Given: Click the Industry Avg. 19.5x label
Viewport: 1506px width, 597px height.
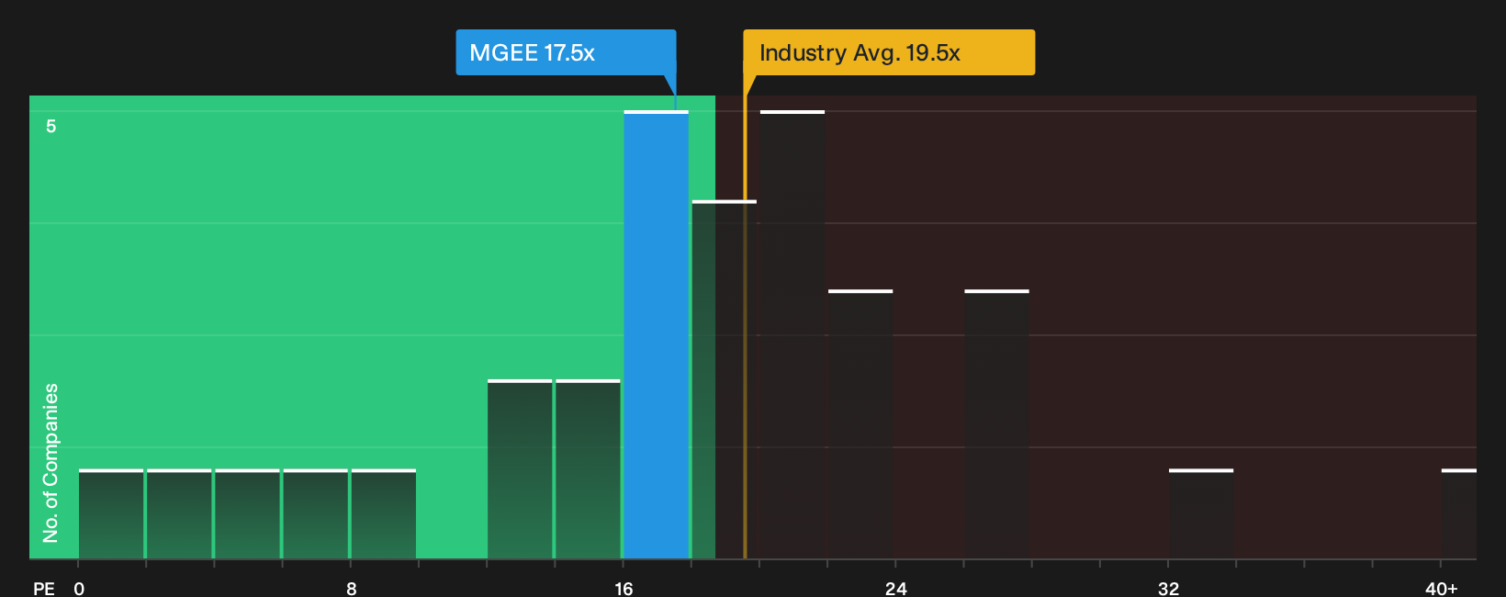Looking at the screenshot, I should [x=889, y=52].
